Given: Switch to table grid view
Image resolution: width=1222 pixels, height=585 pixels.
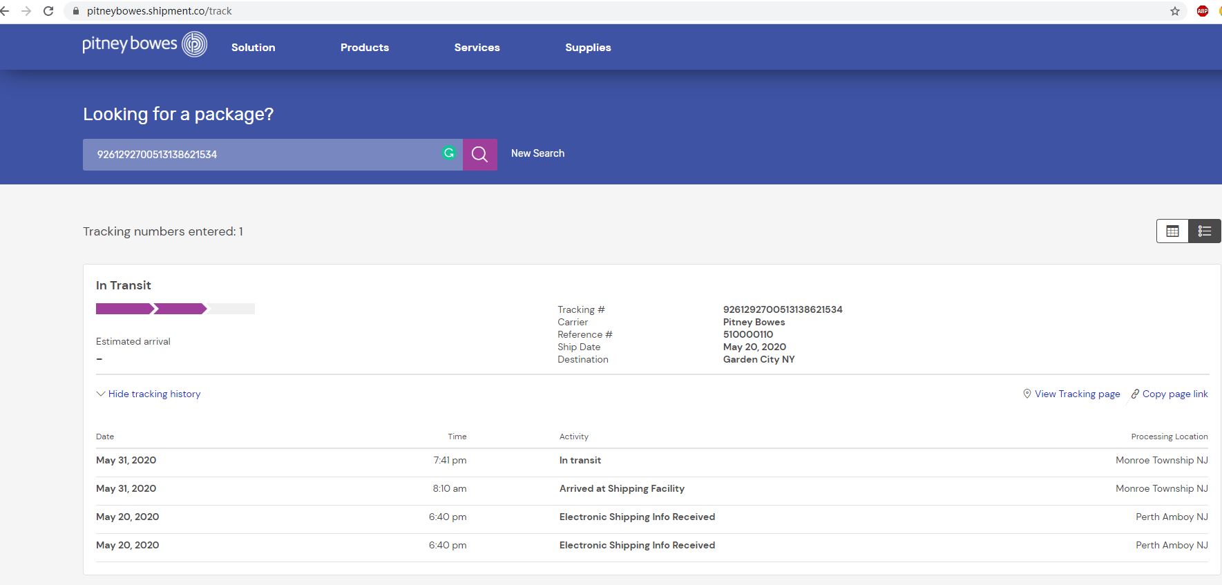Looking at the screenshot, I should [1172, 231].
